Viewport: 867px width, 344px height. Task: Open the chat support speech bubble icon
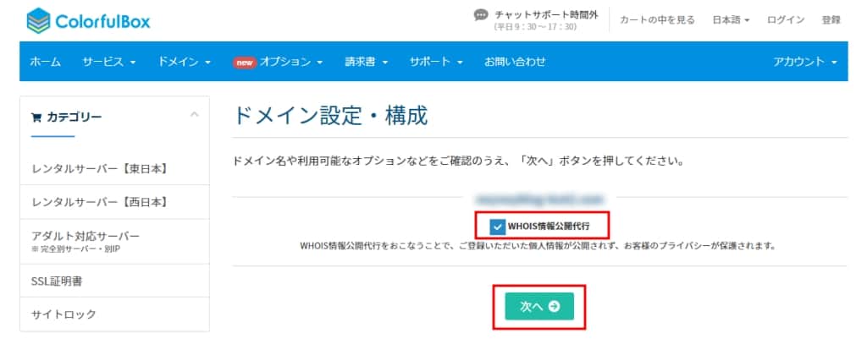tap(481, 15)
